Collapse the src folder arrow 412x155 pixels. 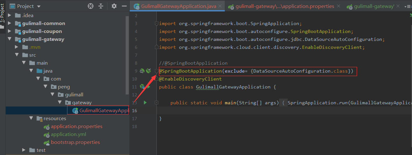(17, 55)
